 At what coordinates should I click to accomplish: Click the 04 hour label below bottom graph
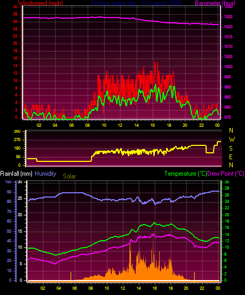coord(59,288)
